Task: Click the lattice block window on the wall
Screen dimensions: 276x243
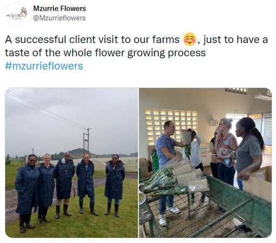Action: (170, 124)
